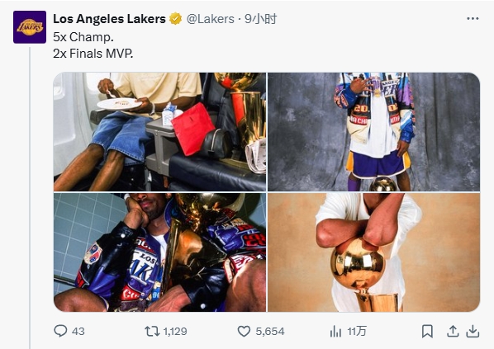494x349 pixels.
Task: Click the gold verified badge
Action: (x=175, y=19)
